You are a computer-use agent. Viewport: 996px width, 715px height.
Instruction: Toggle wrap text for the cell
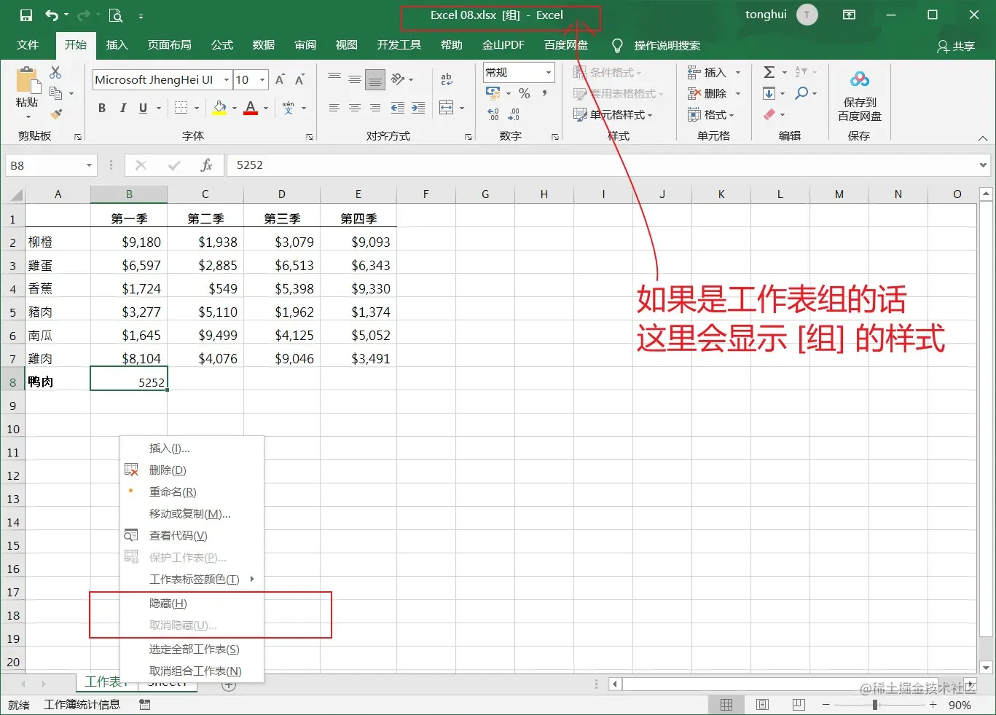tap(447, 79)
